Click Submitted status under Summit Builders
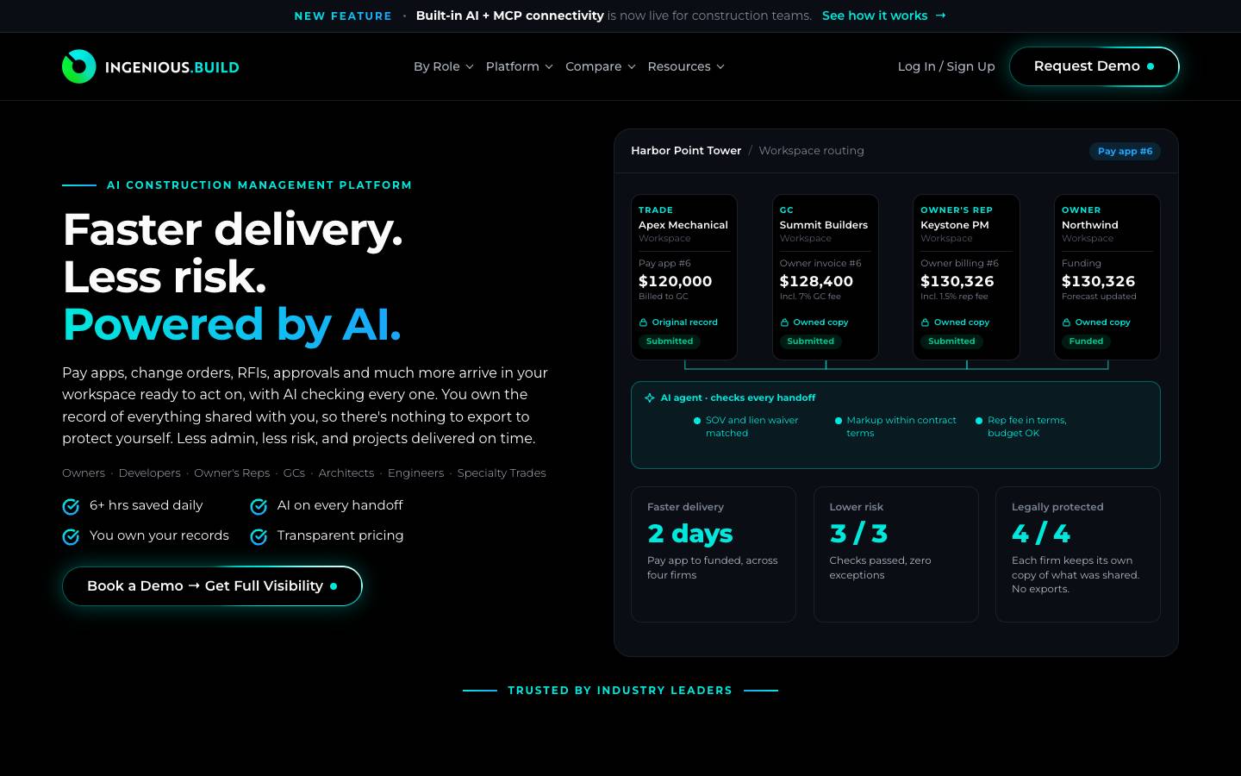1241x776 pixels. click(811, 341)
